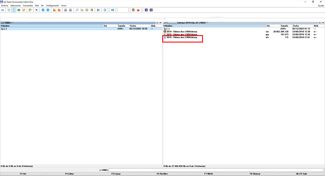The width and height of the screenshot is (325, 176).
Task: Open Search files magnifying glass icon
Action: [77, 10]
